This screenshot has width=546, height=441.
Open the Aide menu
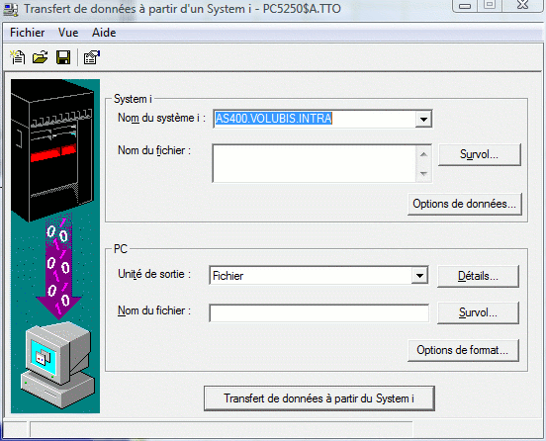[104, 33]
